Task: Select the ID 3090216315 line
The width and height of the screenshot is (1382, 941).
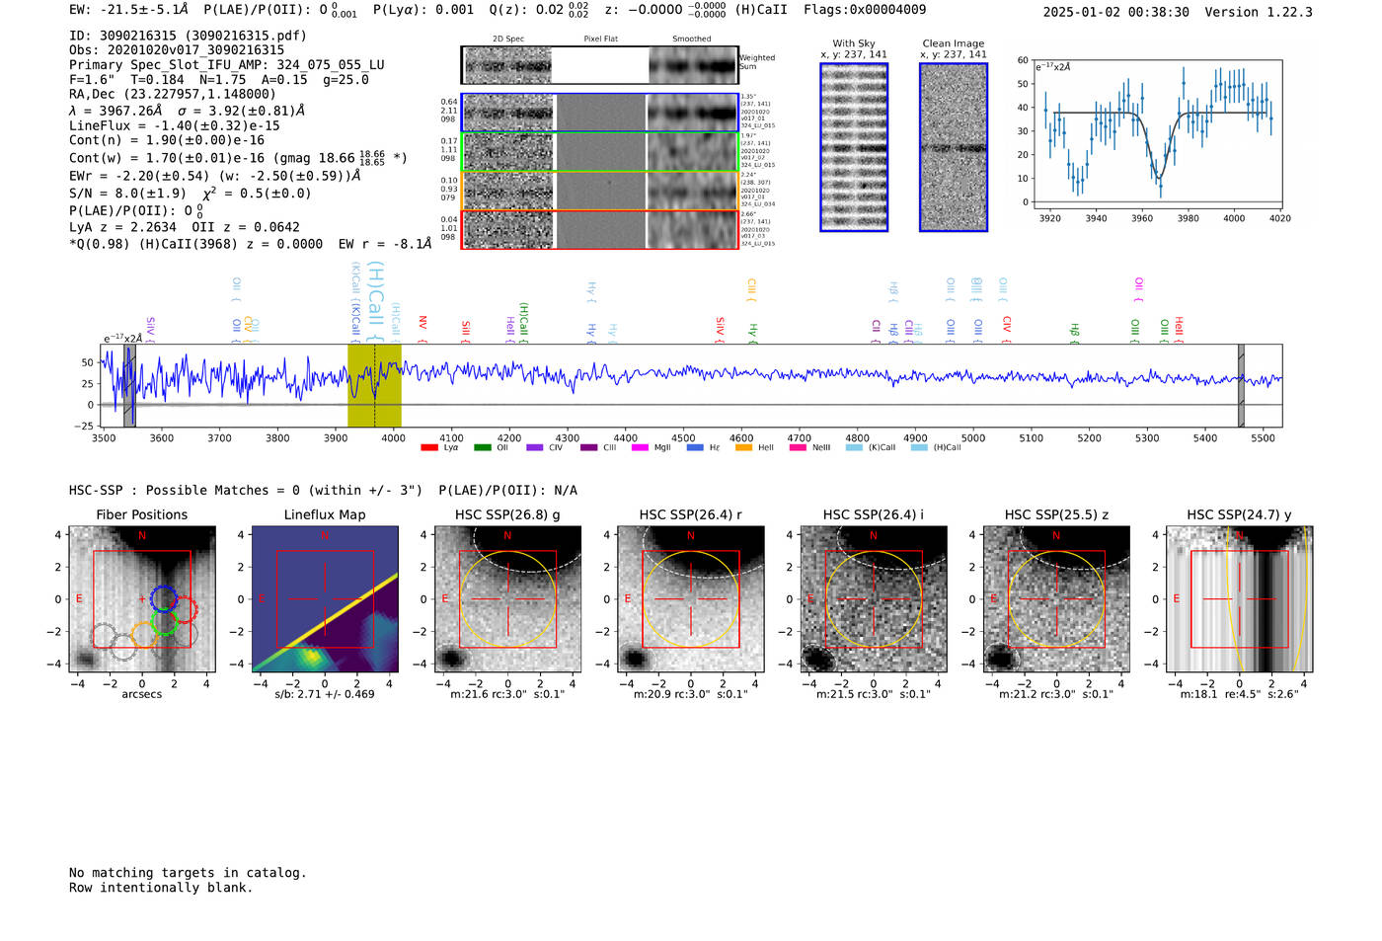Action: [x=188, y=36]
